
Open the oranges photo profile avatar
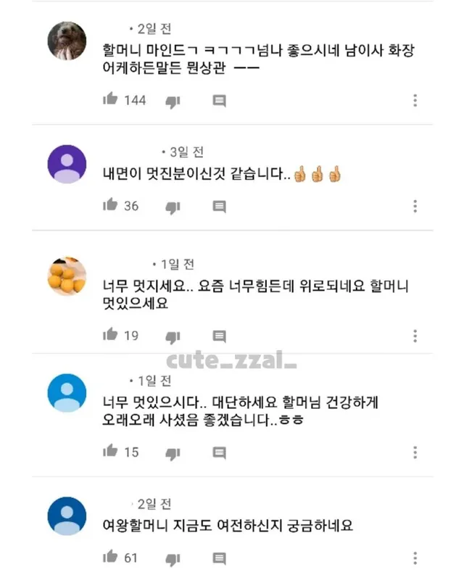pyautogui.click(x=67, y=276)
